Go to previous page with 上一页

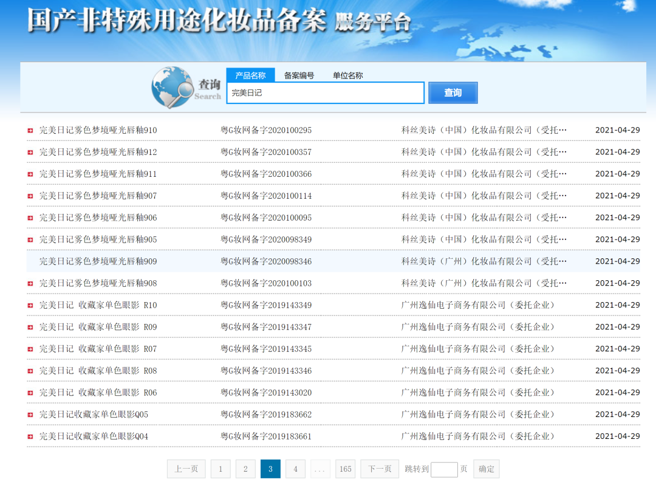pos(186,469)
